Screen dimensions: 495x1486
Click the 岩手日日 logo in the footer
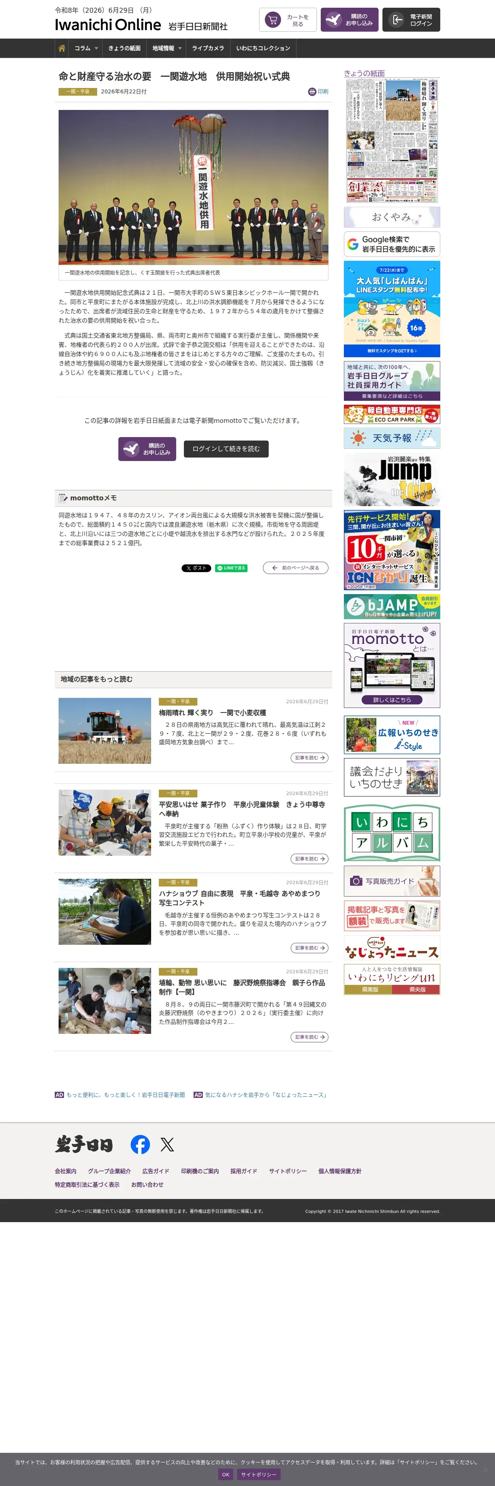pyautogui.click(x=84, y=1144)
